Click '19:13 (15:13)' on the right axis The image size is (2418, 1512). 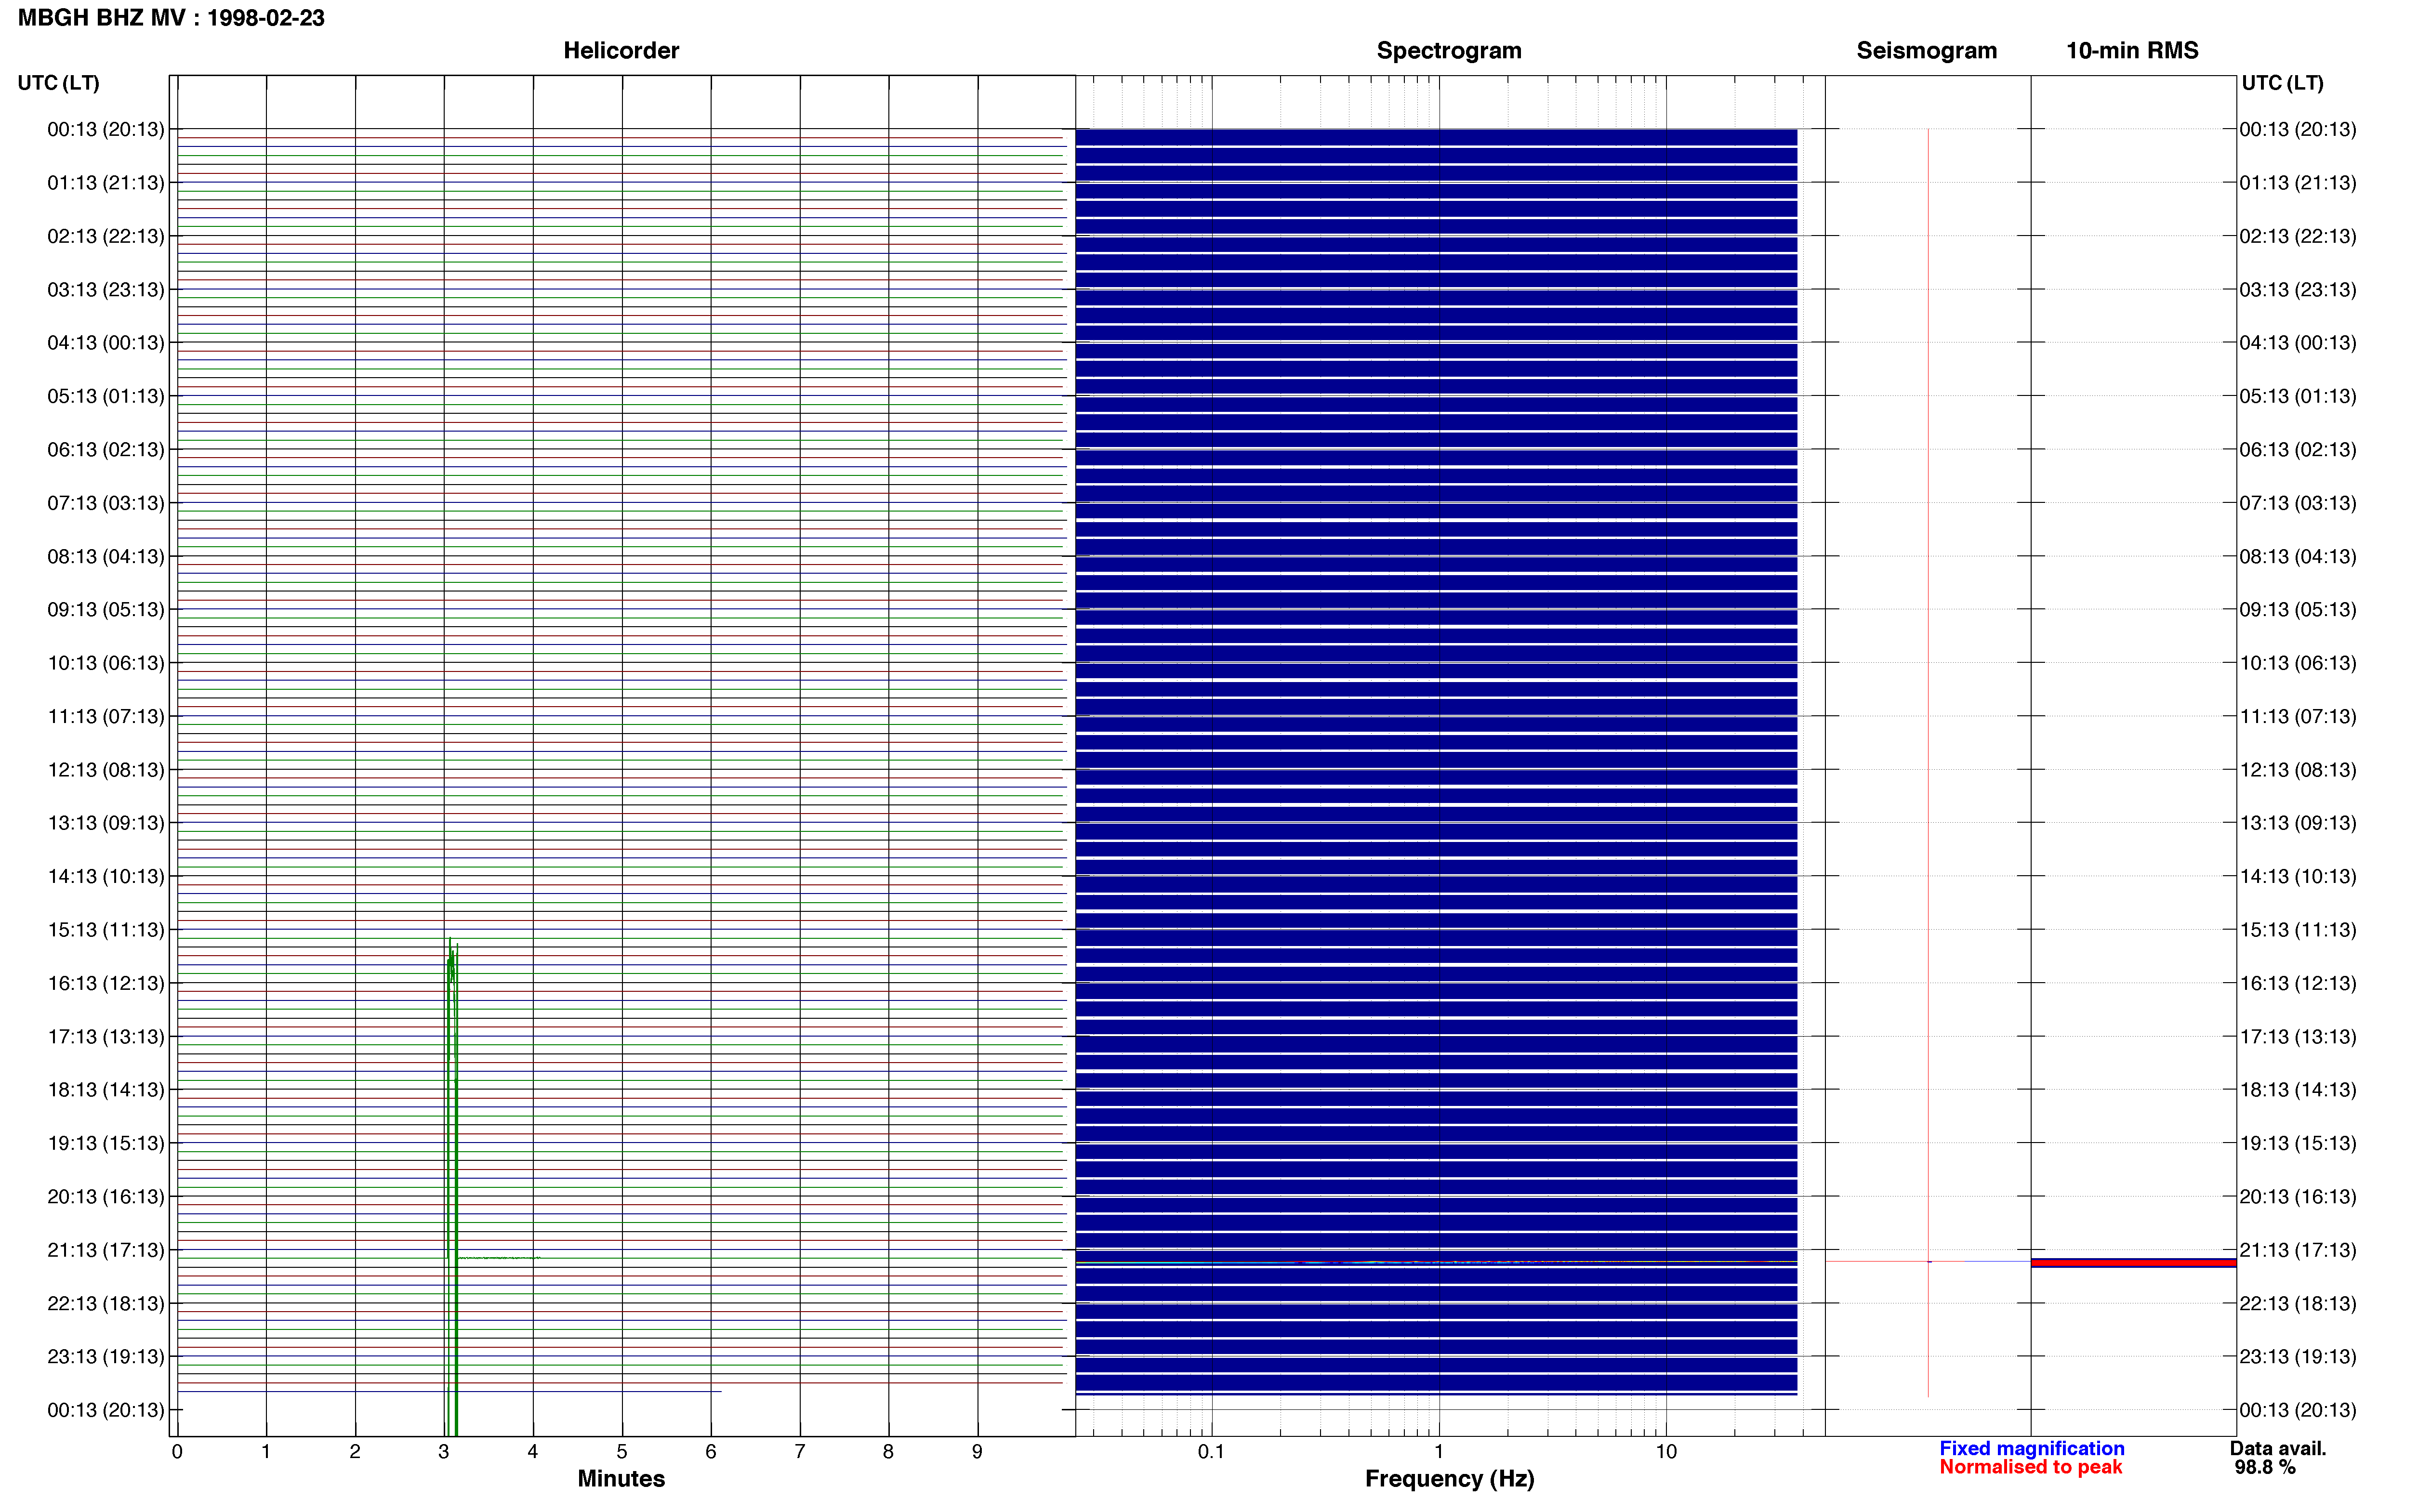pyautogui.click(x=2298, y=1143)
